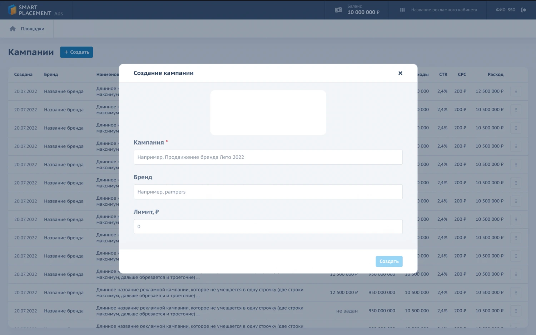Click the home icon in breadcrumb
The height and width of the screenshot is (335, 536).
[x=13, y=29]
